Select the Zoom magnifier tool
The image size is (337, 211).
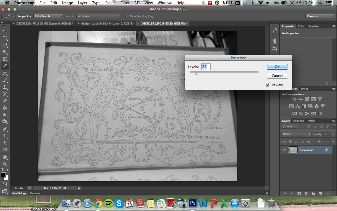coord(5,164)
